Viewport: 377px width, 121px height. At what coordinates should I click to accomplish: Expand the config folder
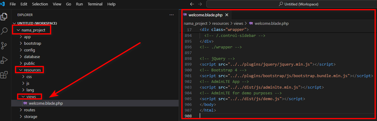pos(95,50)
